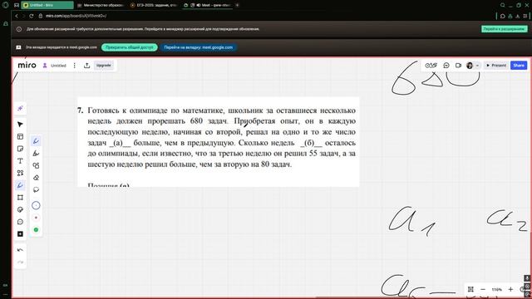Open board title Untitled
This screenshot has height=299, width=532.
(x=58, y=66)
